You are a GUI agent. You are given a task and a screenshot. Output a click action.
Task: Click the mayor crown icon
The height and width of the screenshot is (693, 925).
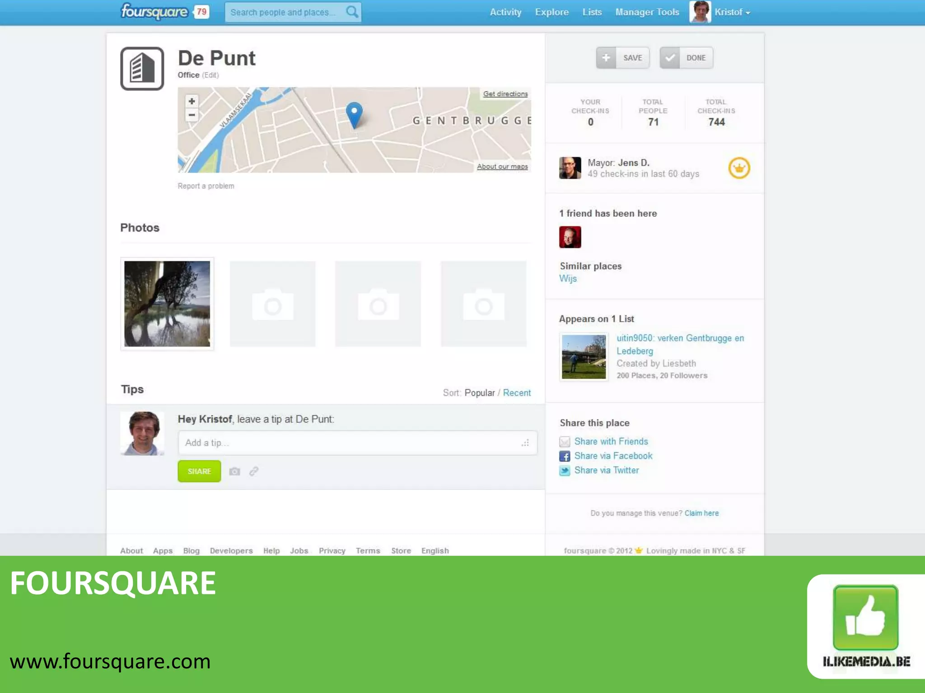(739, 168)
